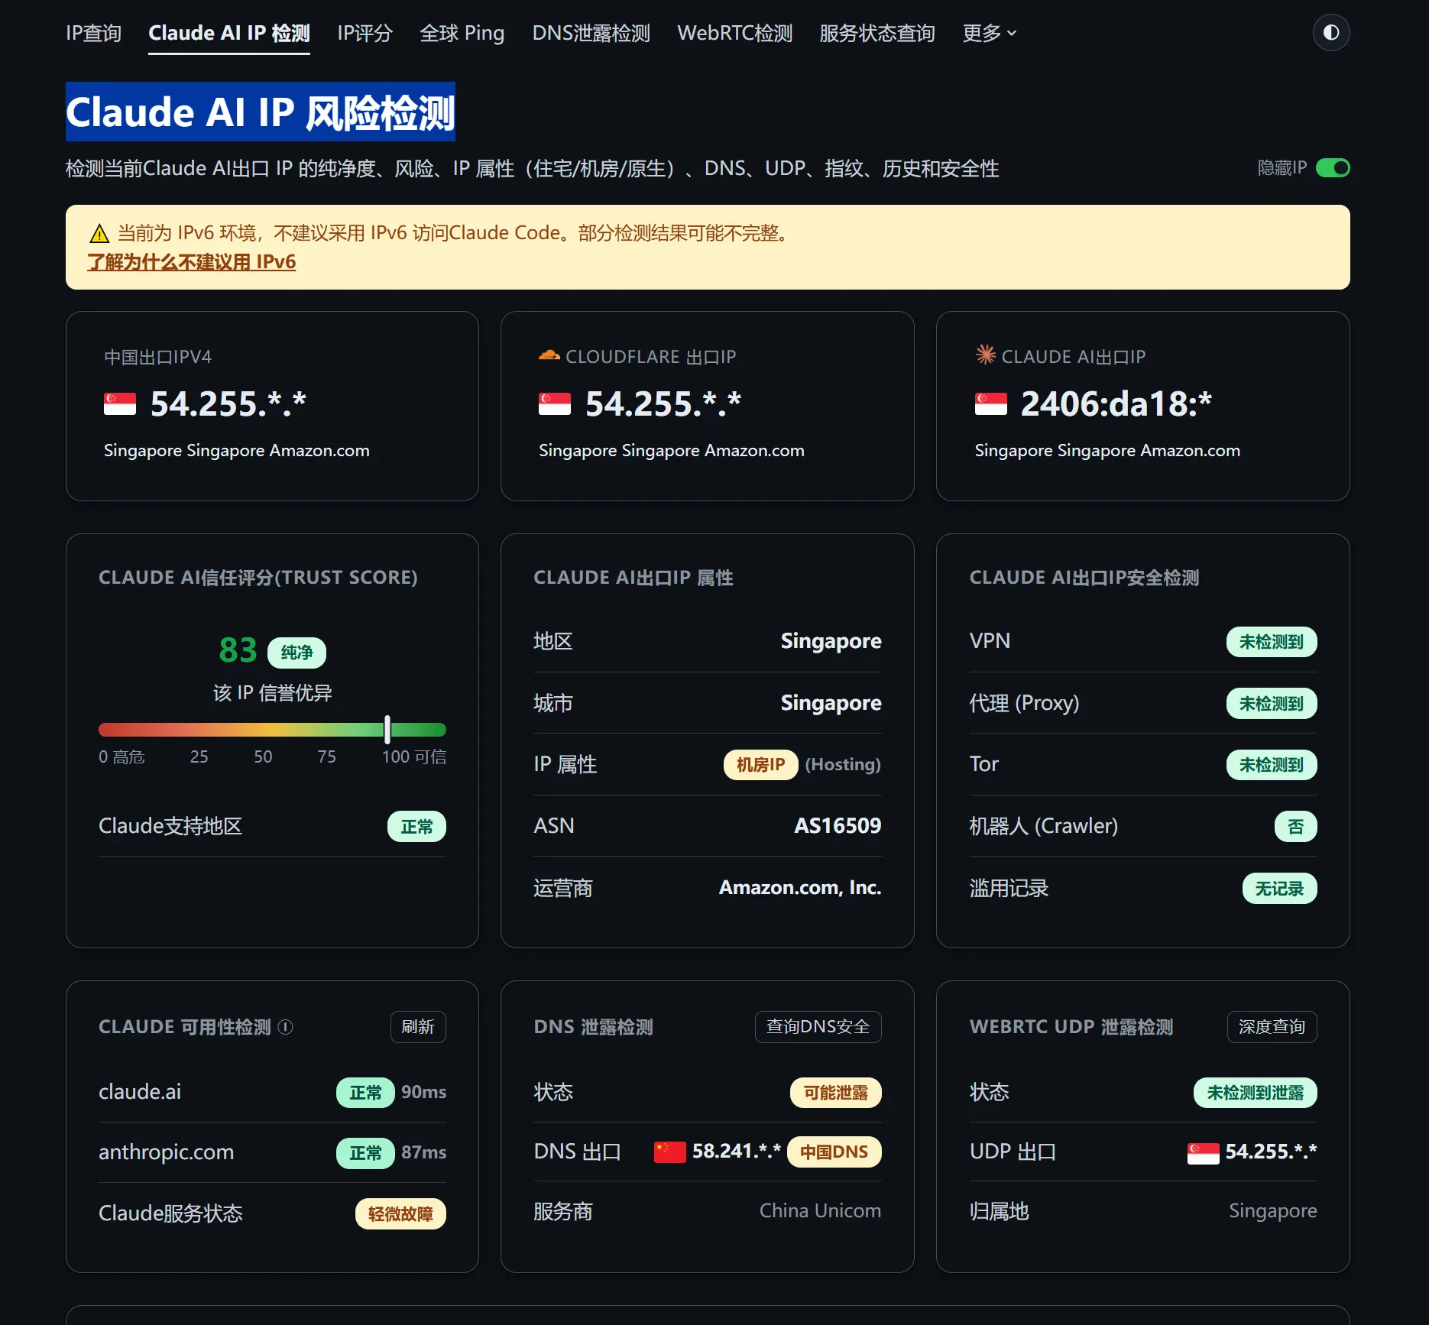Image resolution: width=1429 pixels, height=1325 pixels.
Task: Click the Claude starburst logo icon
Action: tap(985, 355)
